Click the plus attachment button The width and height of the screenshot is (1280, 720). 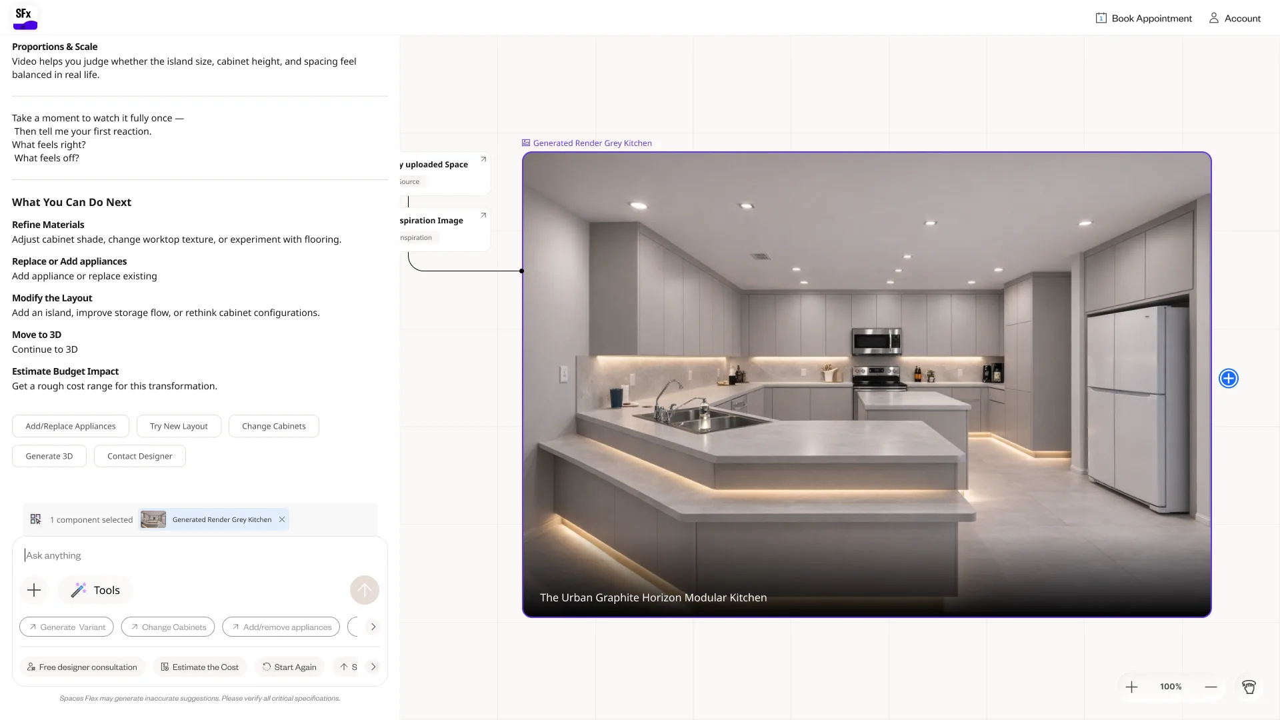coord(34,590)
